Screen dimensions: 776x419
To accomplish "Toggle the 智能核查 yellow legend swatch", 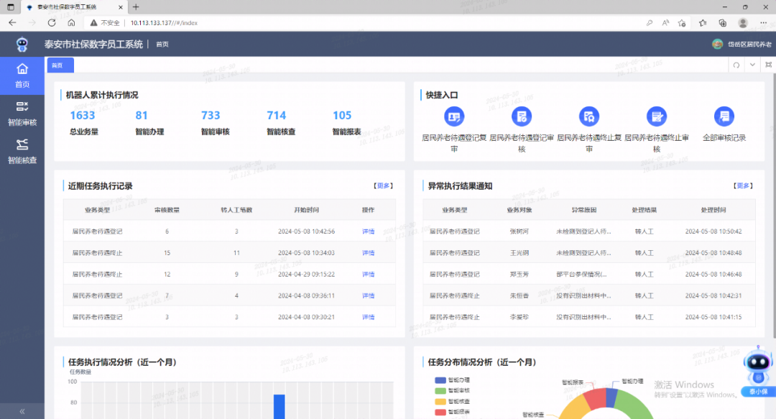I will click(x=440, y=402).
